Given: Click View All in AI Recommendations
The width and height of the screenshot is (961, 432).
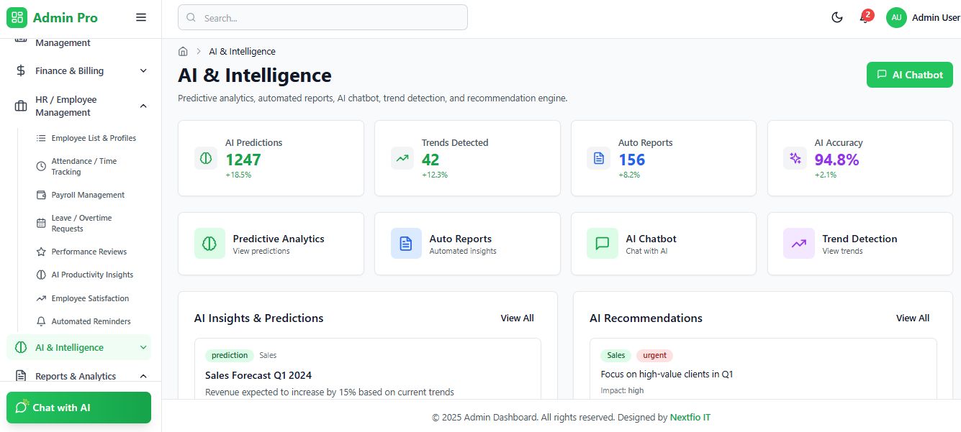Looking at the screenshot, I should pos(912,318).
